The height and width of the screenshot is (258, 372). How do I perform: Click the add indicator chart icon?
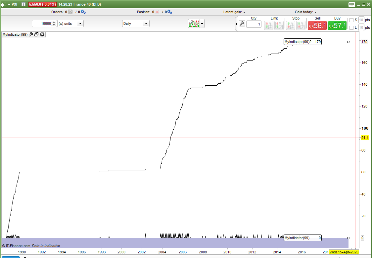pos(194,23)
